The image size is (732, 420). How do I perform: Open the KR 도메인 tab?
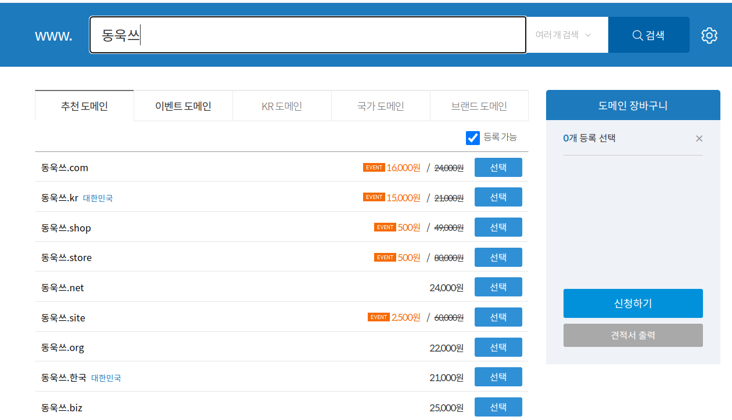tap(282, 106)
